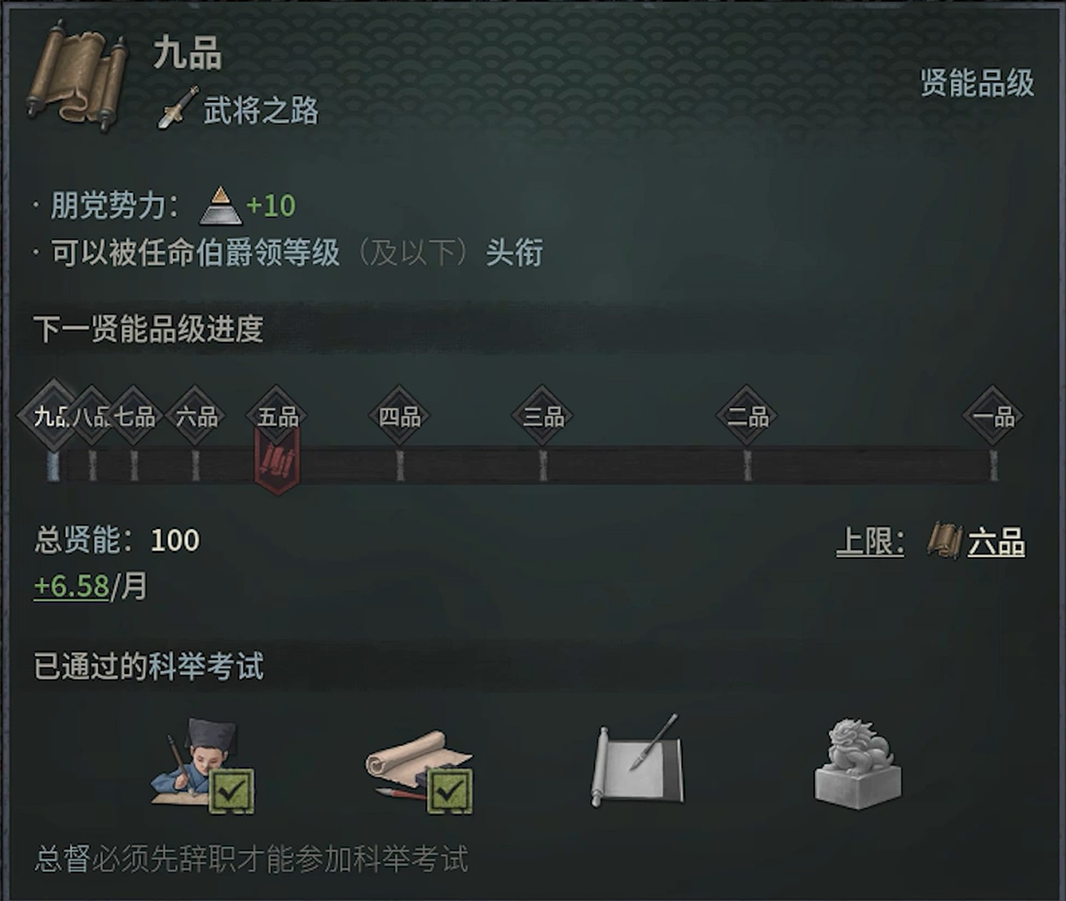This screenshot has width=1066, height=901.
Task: Click the 四品 rank marker
Action: coord(400,415)
